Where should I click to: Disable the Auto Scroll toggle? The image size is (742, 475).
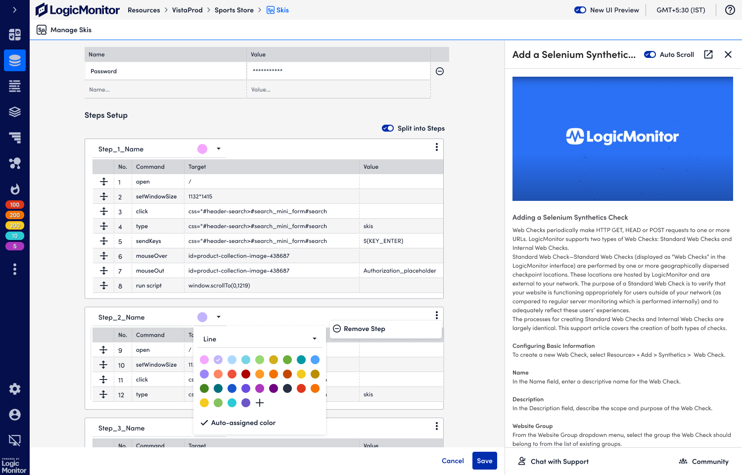649,54
